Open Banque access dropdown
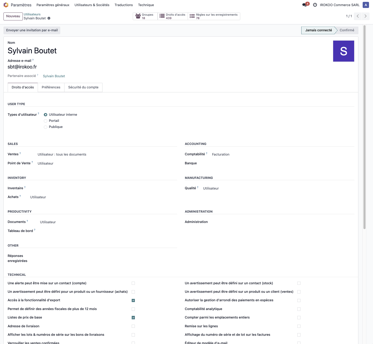 (283, 163)
